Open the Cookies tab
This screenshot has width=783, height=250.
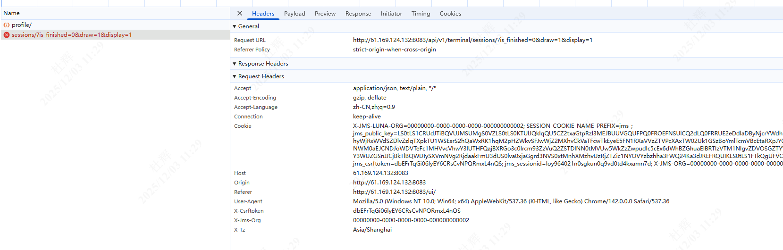tap(450, 14)
